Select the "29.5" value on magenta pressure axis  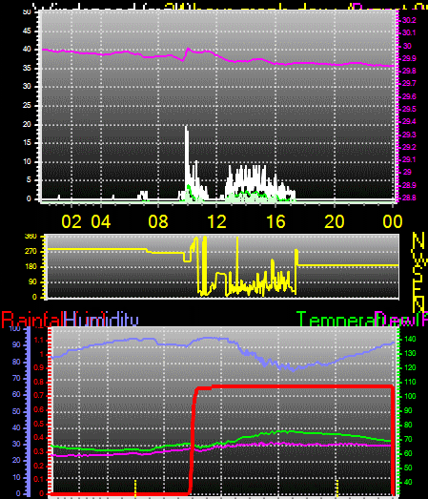point(409,109)
